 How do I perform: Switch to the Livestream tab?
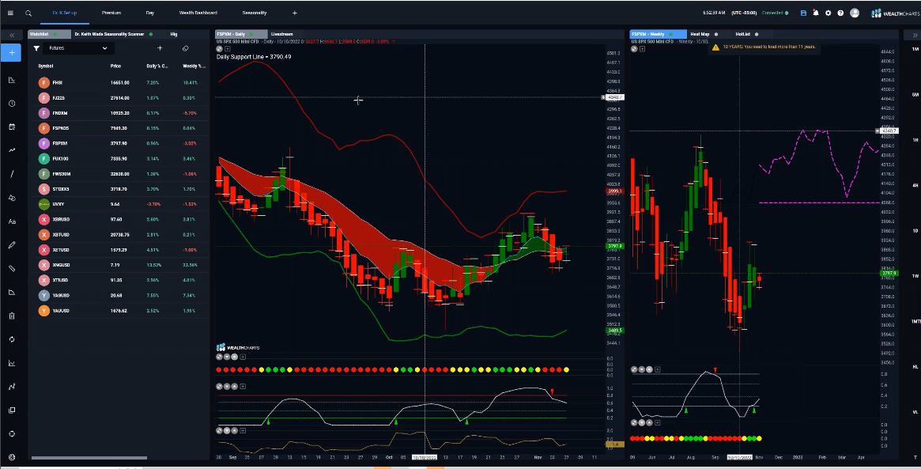point(282,34)
